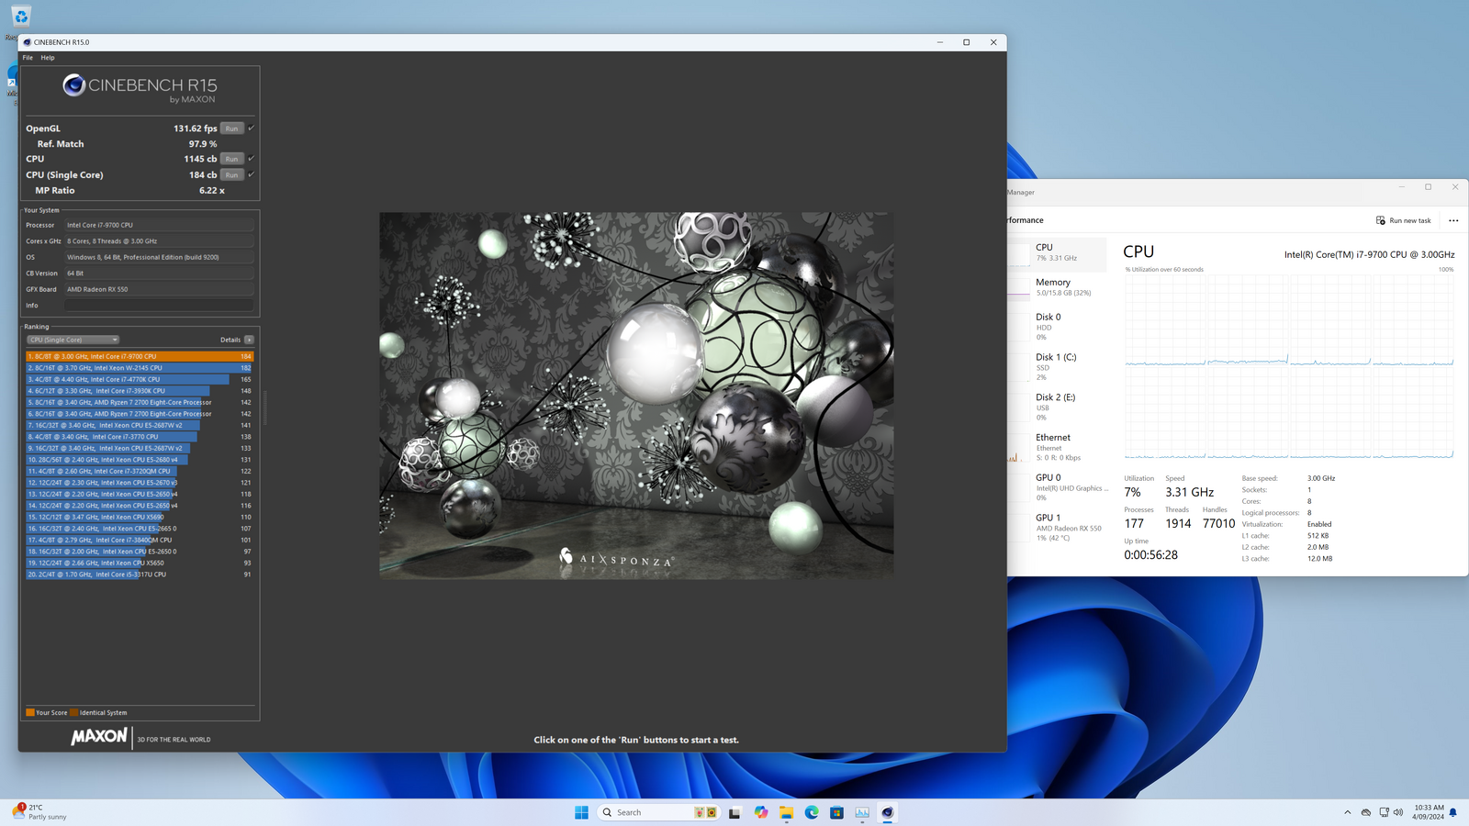This screenshot has height=826, width=1469.
Task: Click the OS field Windows 8, 64 Bit
Action: 159,257
